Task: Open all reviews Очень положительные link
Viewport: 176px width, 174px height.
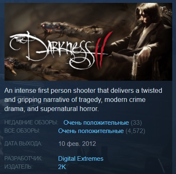Action: pos(91,131)
